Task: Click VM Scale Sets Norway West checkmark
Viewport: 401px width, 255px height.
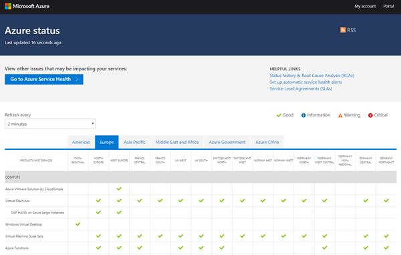Action: 283,236
